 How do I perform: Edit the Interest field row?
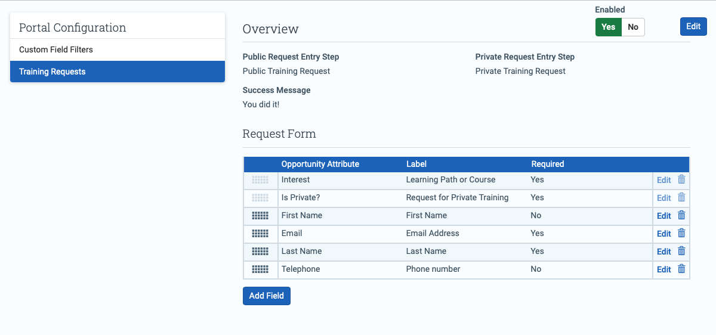(664, 180)
